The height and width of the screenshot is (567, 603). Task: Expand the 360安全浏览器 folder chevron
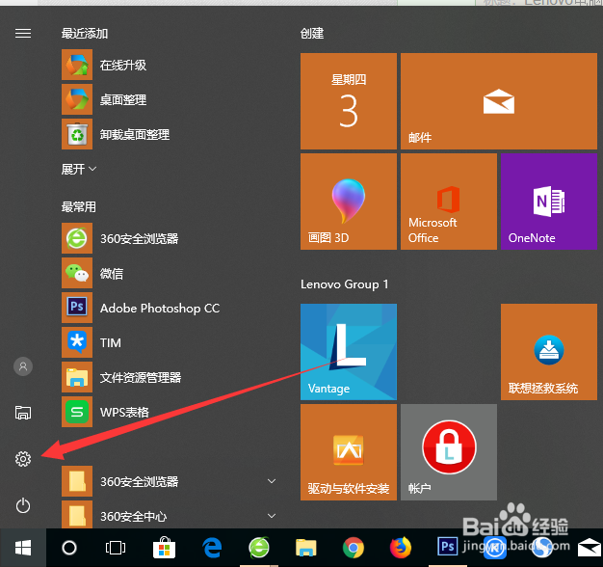point(272,481)
